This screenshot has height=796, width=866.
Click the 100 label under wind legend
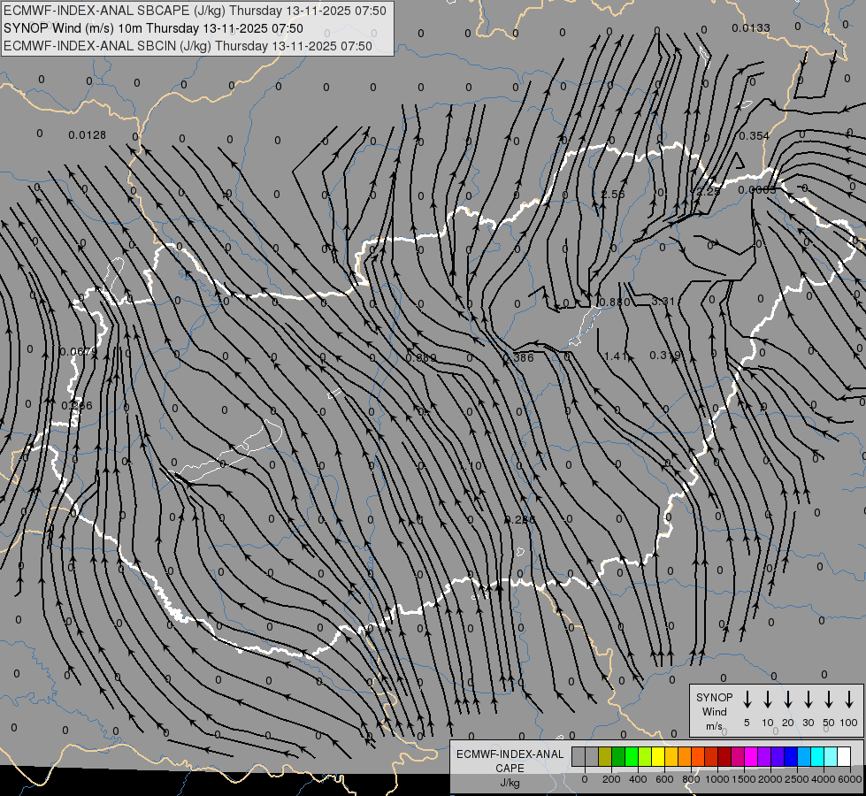pyautogui.click(x=849, y=723)
